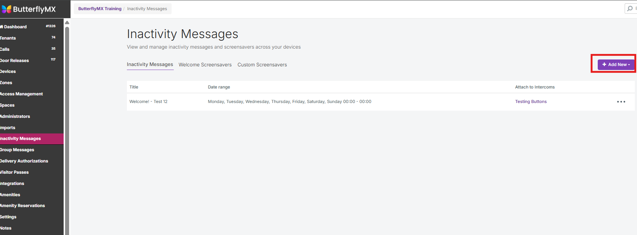
Task: Open Access Management from sidebar
Action: tap(21, 94)
